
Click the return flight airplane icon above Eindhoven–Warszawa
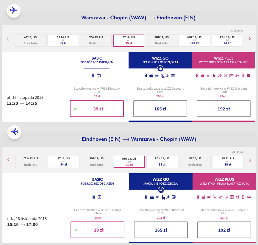(14, 131)
